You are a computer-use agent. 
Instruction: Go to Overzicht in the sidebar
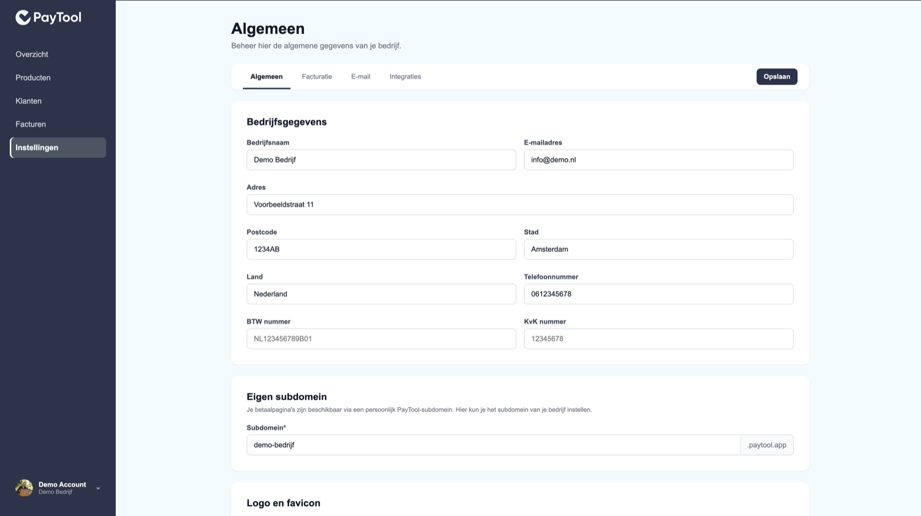[32, 54]
